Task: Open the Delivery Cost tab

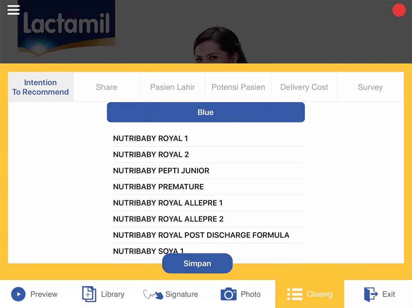Action: point(304,87)
